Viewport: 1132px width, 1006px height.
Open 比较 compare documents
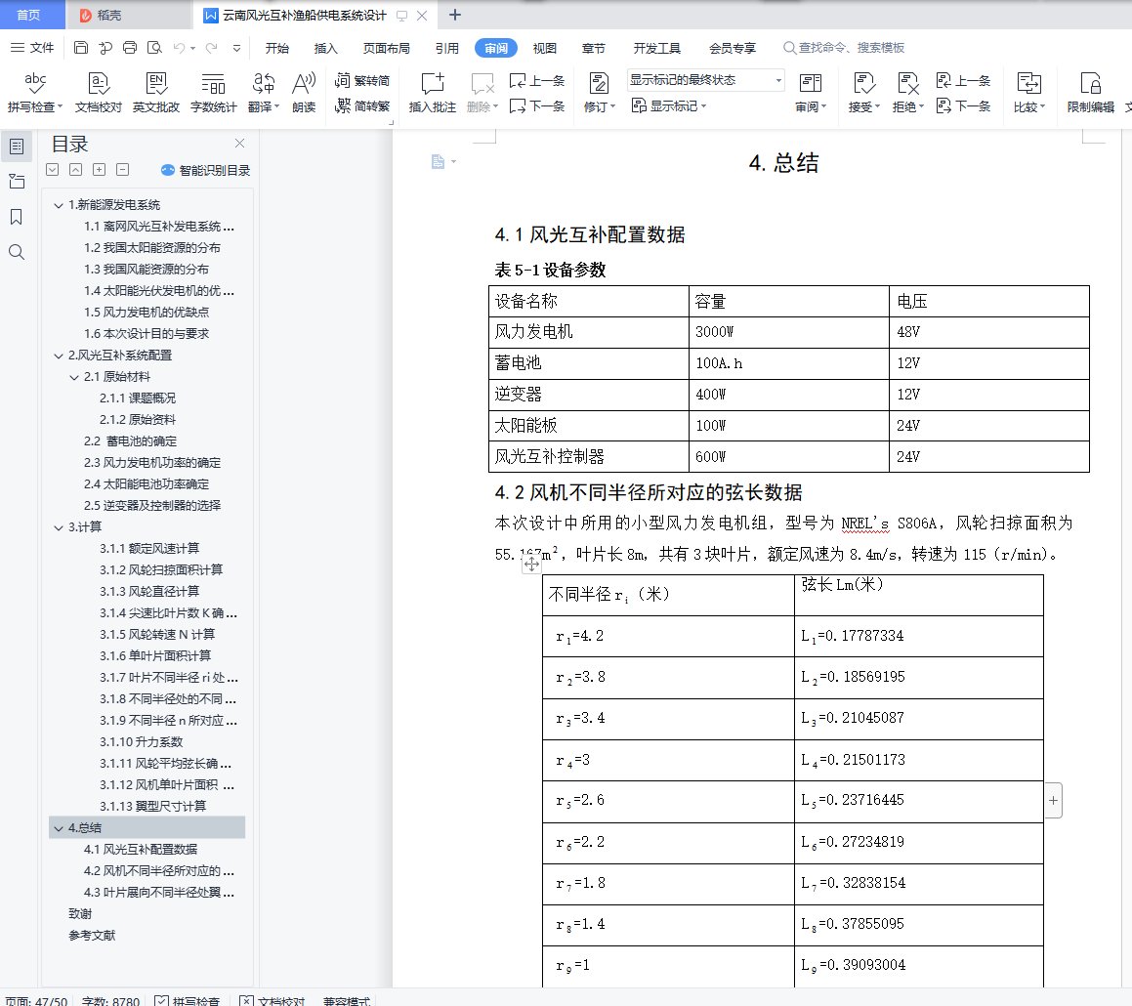coord(1028,93)
